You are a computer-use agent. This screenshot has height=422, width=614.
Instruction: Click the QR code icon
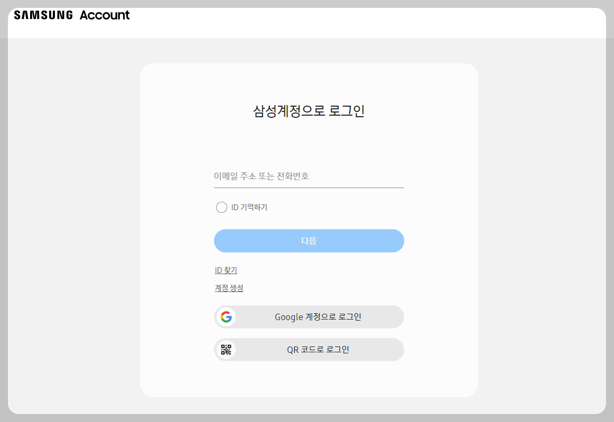(x=226, y=350)
